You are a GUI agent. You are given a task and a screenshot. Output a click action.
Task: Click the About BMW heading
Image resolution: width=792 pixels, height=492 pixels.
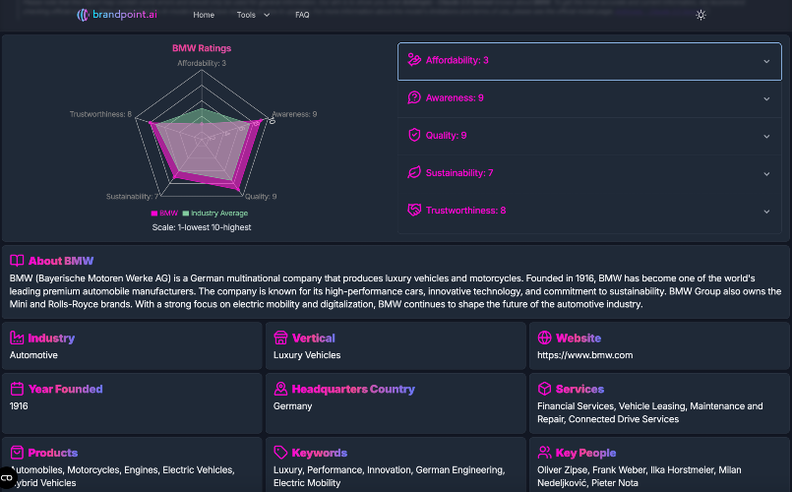[x=61, y=261]
